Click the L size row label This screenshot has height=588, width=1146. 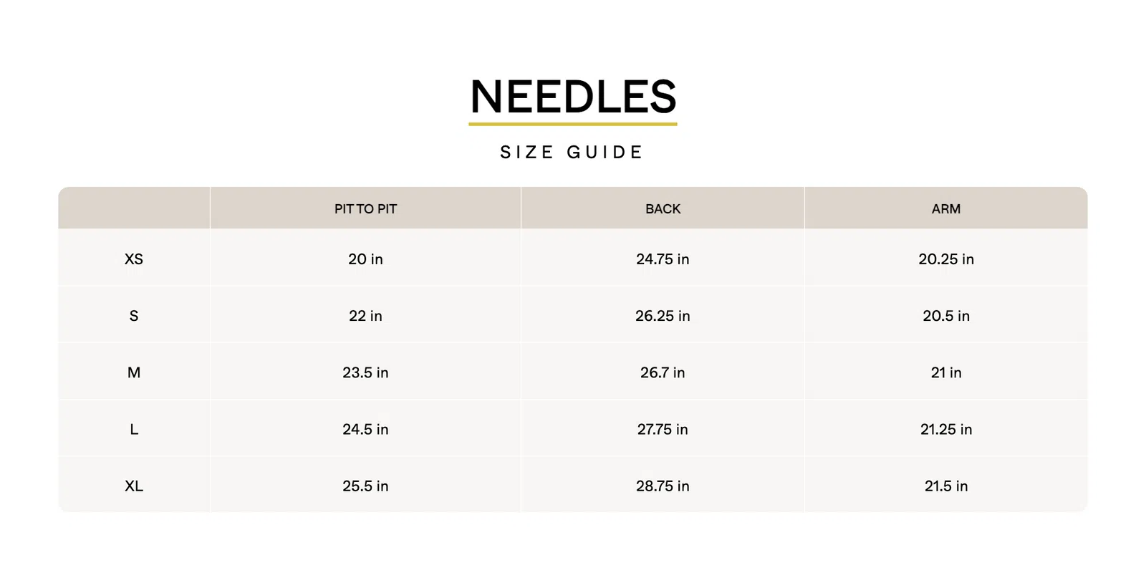134,429
